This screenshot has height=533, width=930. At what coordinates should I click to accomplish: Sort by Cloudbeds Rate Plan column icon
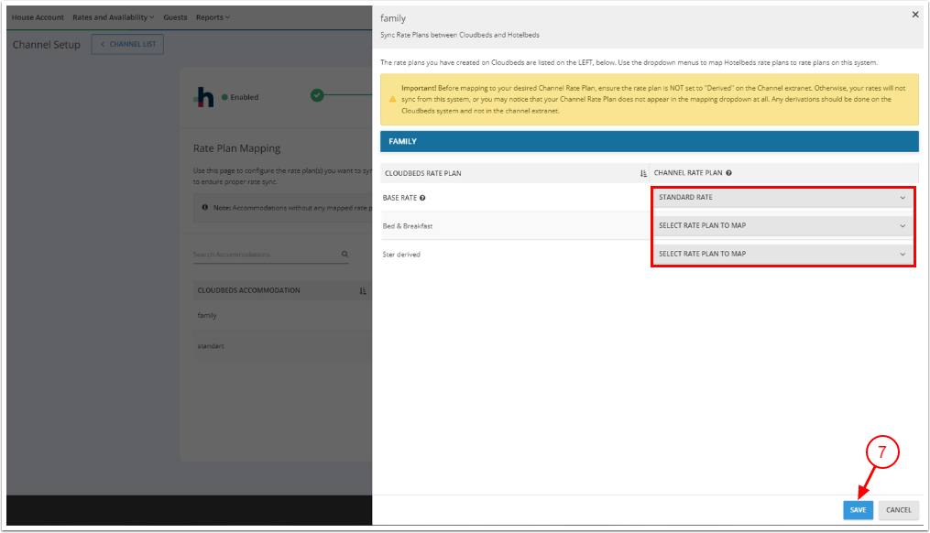pos(643,173)
